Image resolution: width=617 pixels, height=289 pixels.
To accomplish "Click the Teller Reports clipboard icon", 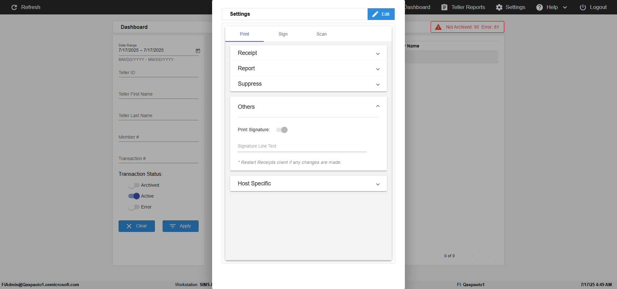I will tap(444, 7).
